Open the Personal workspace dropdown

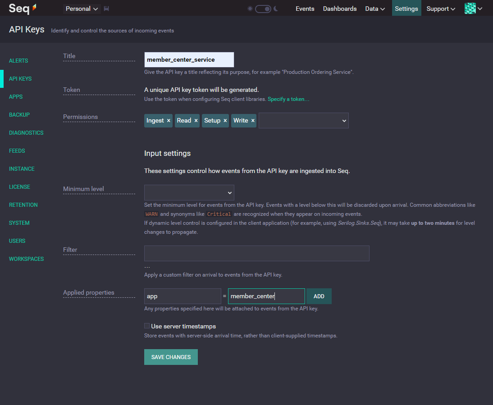[82, 9]
